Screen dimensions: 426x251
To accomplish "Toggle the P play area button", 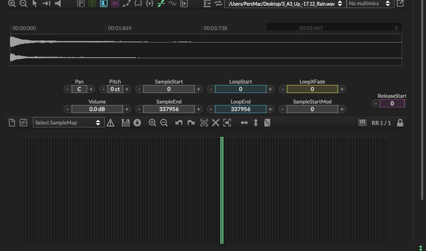I will pos(81,3).
